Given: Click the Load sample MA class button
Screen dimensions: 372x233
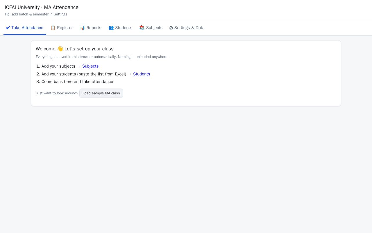Looking at the screenshot, I should coord(101,93).
